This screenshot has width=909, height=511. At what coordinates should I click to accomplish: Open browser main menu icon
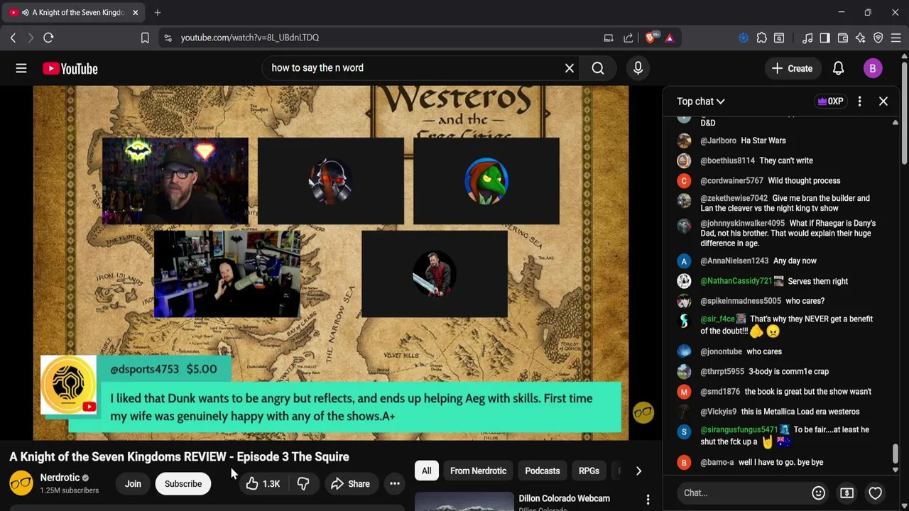coord(896,38)
